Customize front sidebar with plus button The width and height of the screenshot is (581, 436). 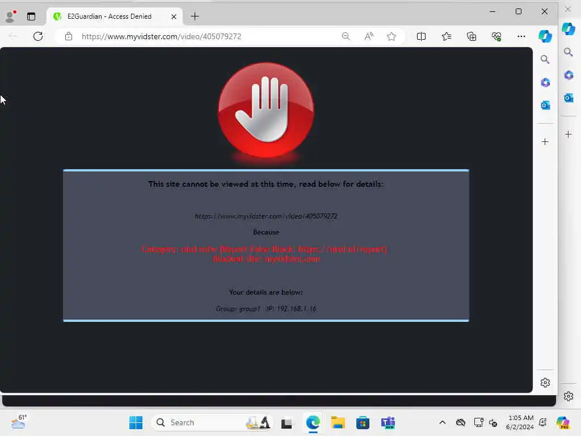point(545,141)
